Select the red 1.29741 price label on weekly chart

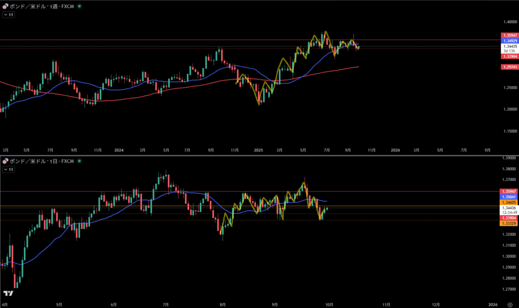pos(509,67)
